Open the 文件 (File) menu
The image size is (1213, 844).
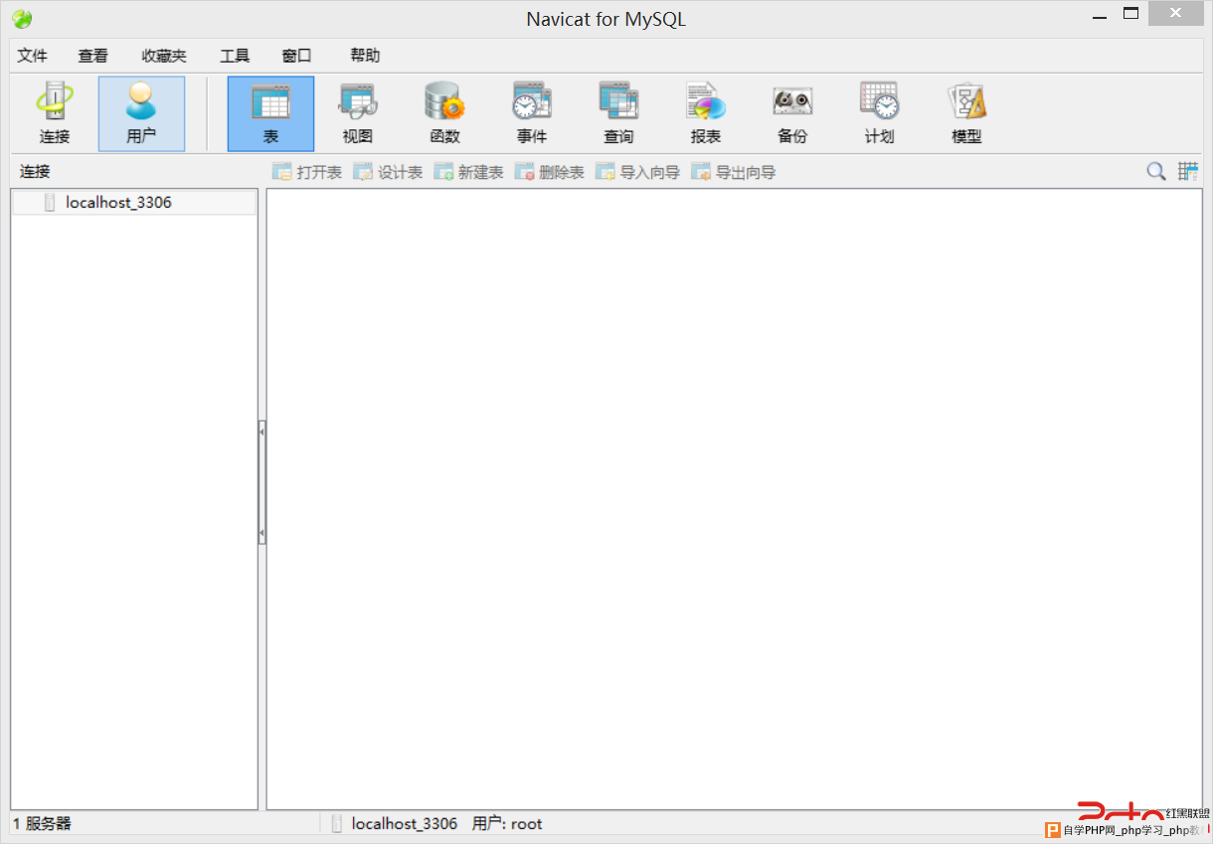tap(33, 56)
